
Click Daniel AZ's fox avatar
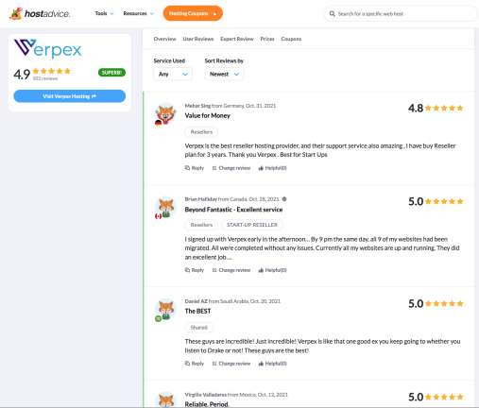click(165, 309)
